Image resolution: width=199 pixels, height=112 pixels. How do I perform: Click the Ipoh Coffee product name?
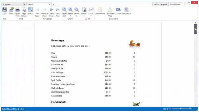(x=56, y=80)
